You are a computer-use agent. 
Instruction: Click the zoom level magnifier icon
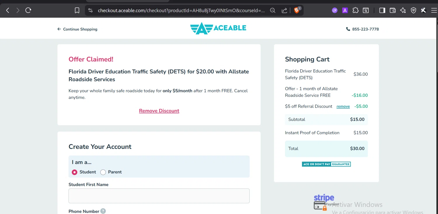[273, 10]
